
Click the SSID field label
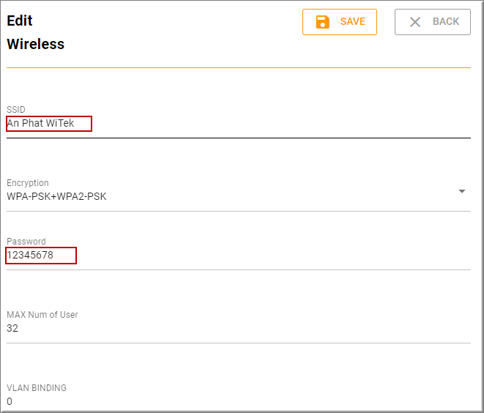tap(16, 110)
